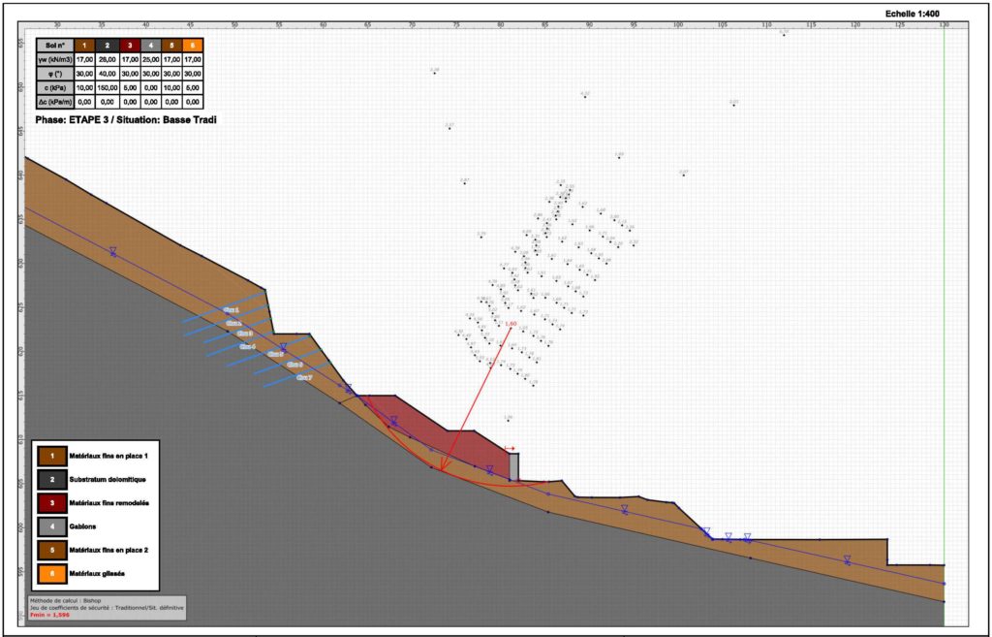
Task: Click the Echelle 1:400 scale label
Action: (912, 14)
